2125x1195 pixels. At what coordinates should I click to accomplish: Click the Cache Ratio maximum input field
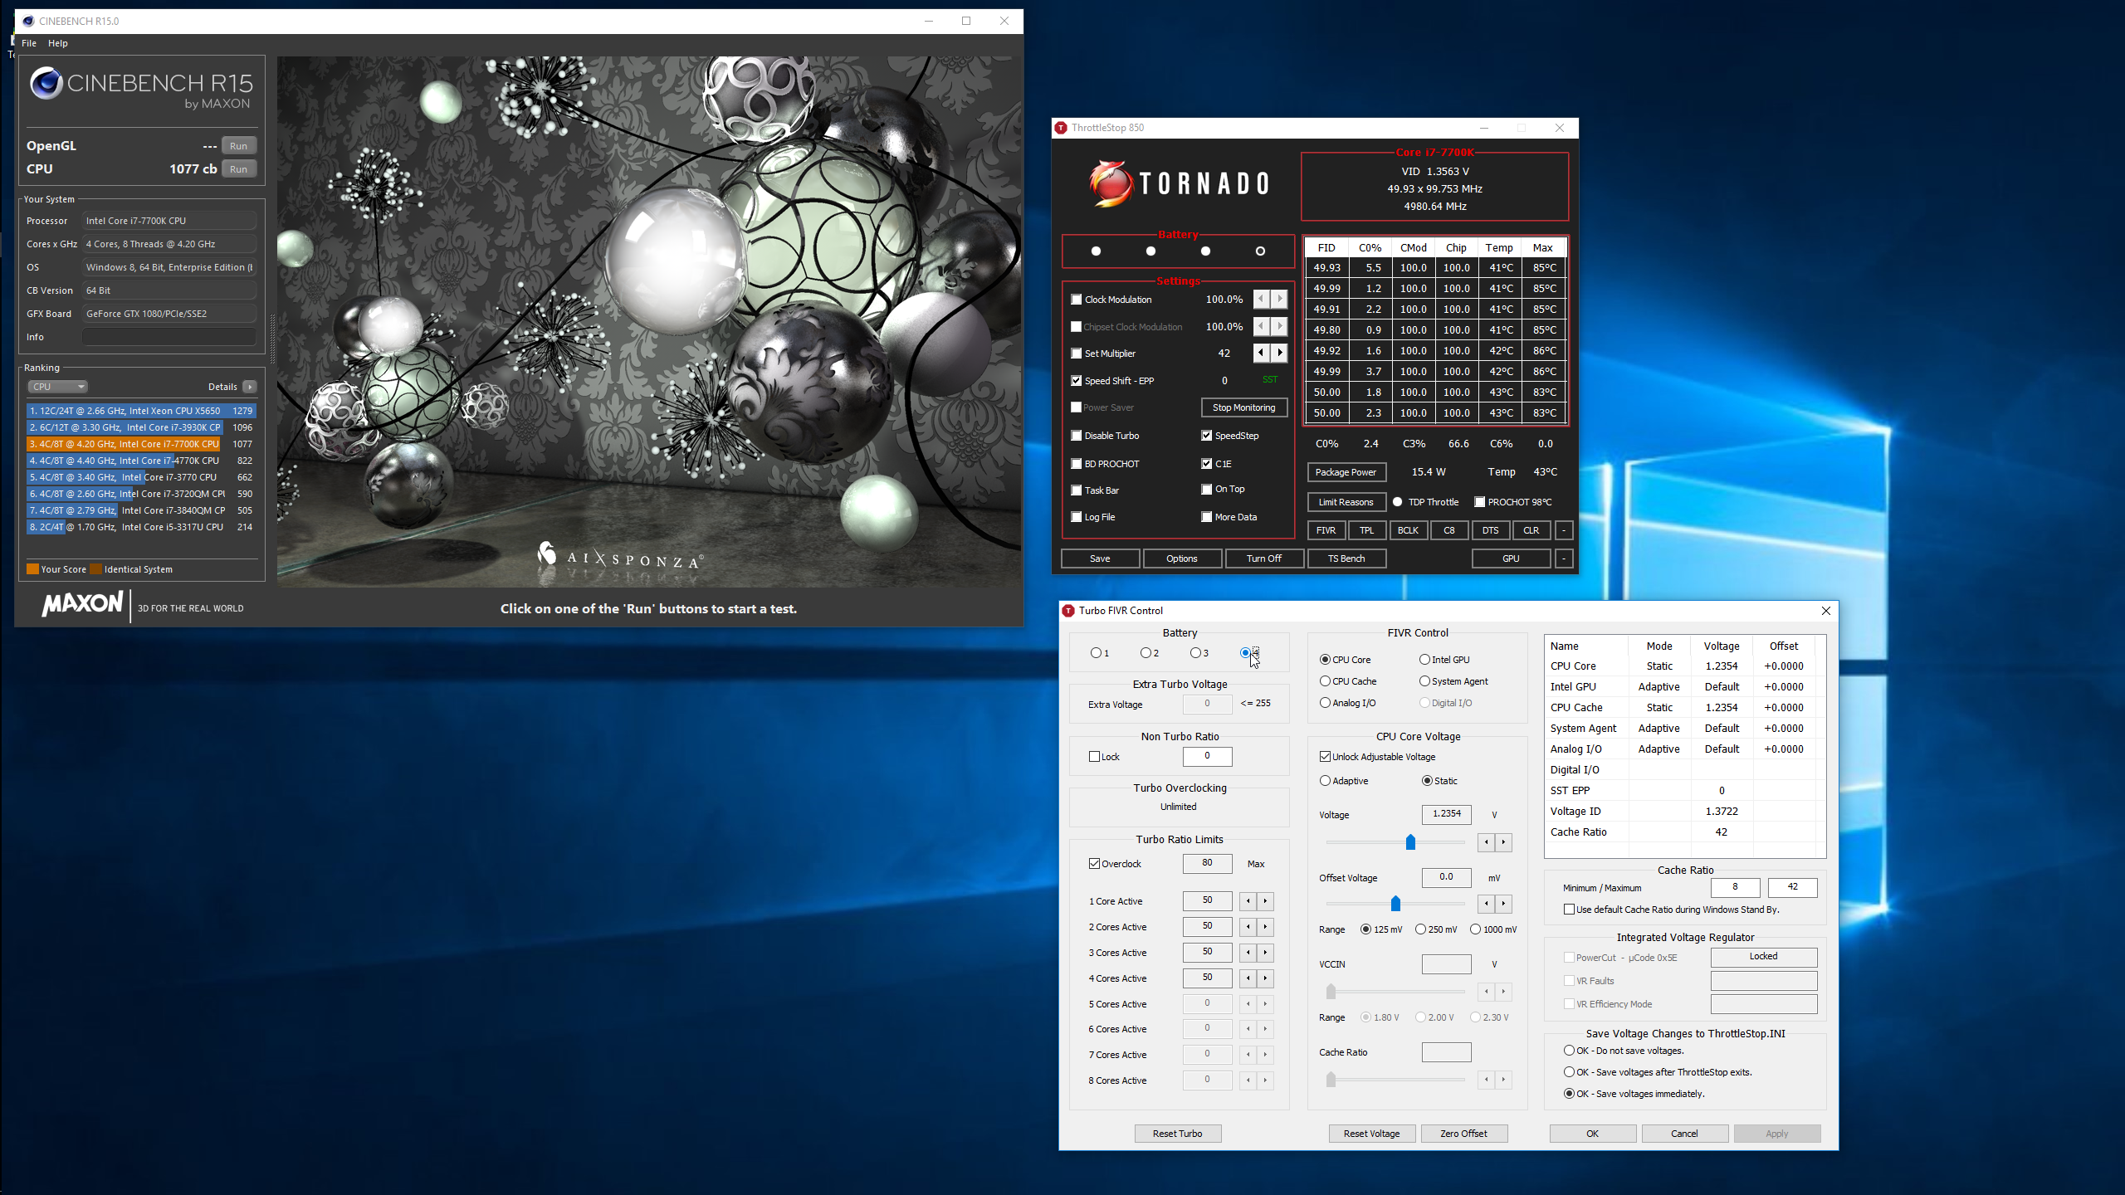point(1792,887)
